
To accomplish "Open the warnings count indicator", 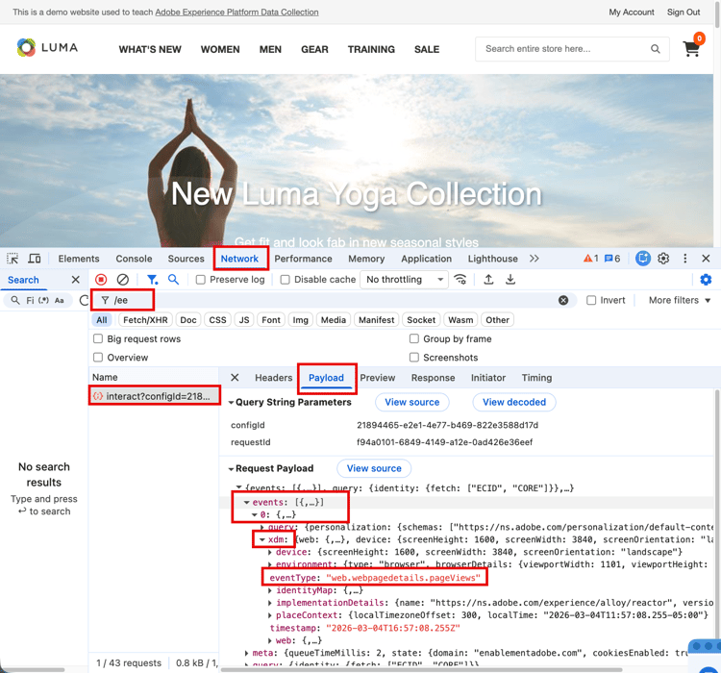I will (x=591, y=259).
